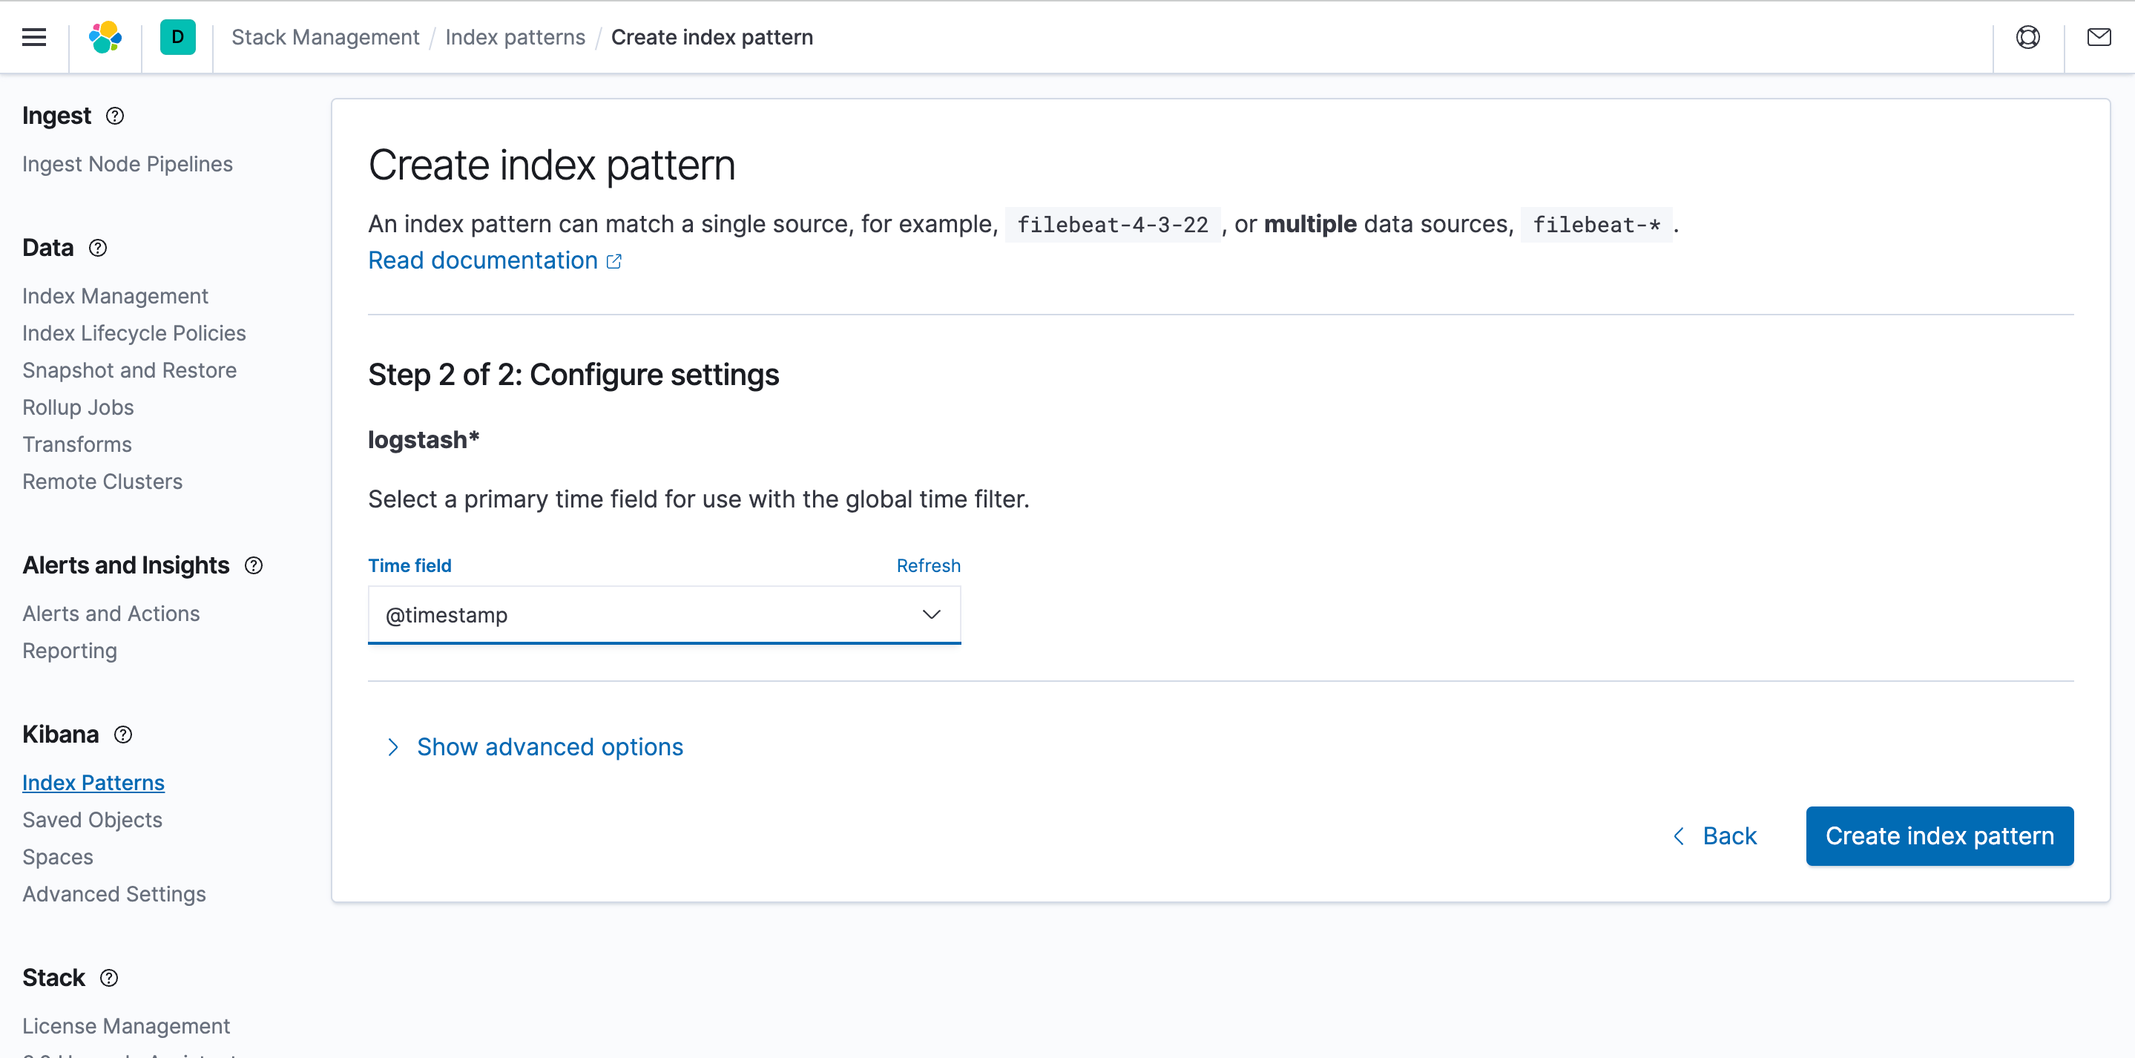The image size is (2135, 1058).
Task: Select Index Lifecycle Policies in sidebar
Action: (134, 333)
